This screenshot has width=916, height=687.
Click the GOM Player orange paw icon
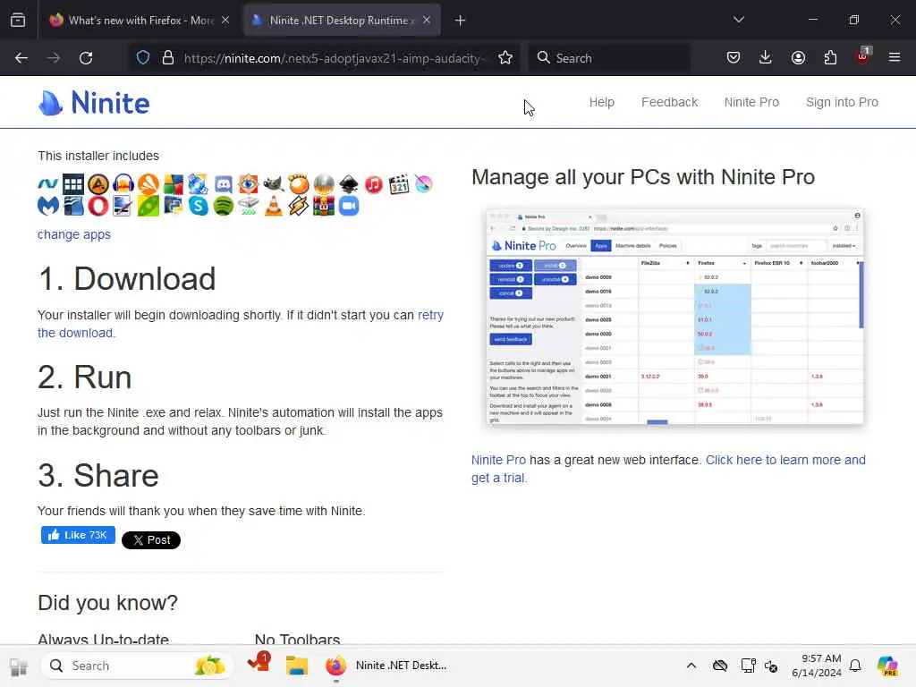pyautogui.click(x=299, y=184)
